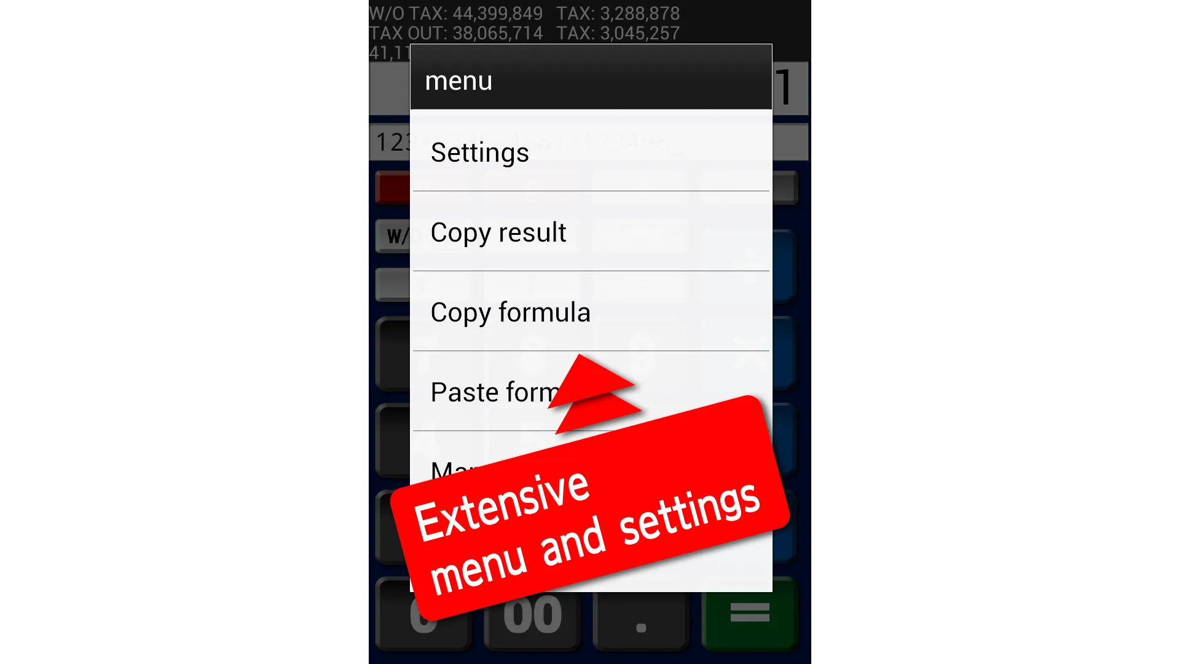
Task: Scroll down to see more menu items
Action: click(590, 466)
